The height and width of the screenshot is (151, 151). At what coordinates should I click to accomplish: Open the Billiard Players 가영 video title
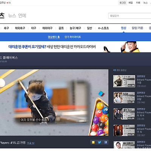144,81
